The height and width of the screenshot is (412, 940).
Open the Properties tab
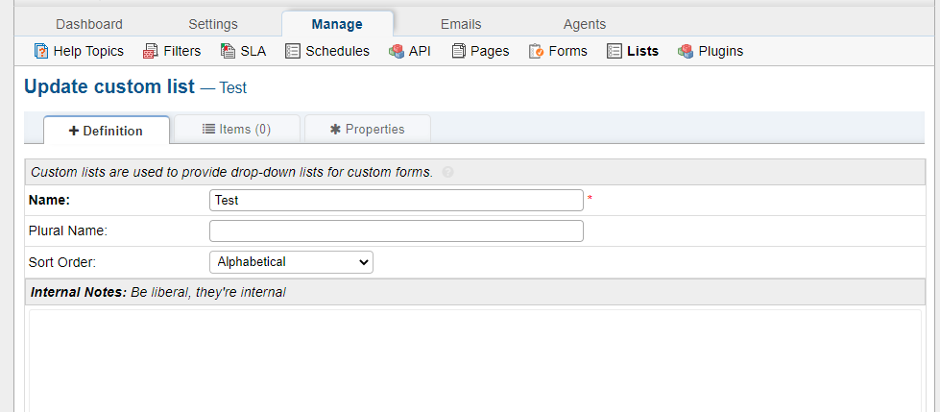[368, 129]
